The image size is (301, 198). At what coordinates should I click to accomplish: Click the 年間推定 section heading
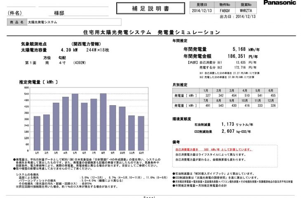(x=180, y=41)
